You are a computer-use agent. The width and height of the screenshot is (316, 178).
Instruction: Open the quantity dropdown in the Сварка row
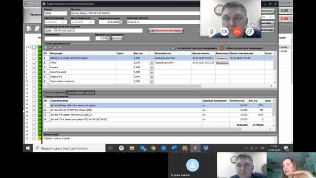pos(152,68)
